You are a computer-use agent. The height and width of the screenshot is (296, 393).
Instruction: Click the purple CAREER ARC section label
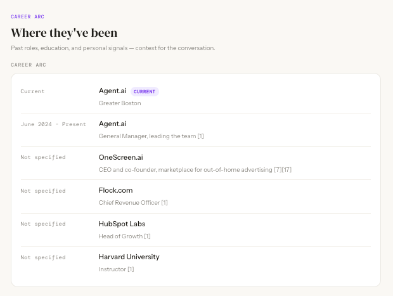pyautogui.click(x=27, y=16)
